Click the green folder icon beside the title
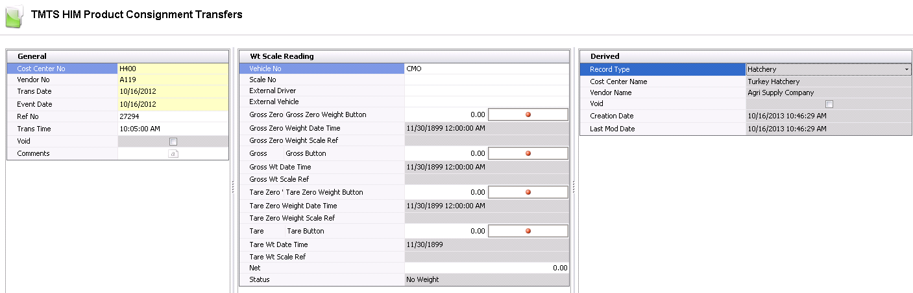The width and height of the screenshot is (913, 293). pyautogui.click(x=14, y=16)
